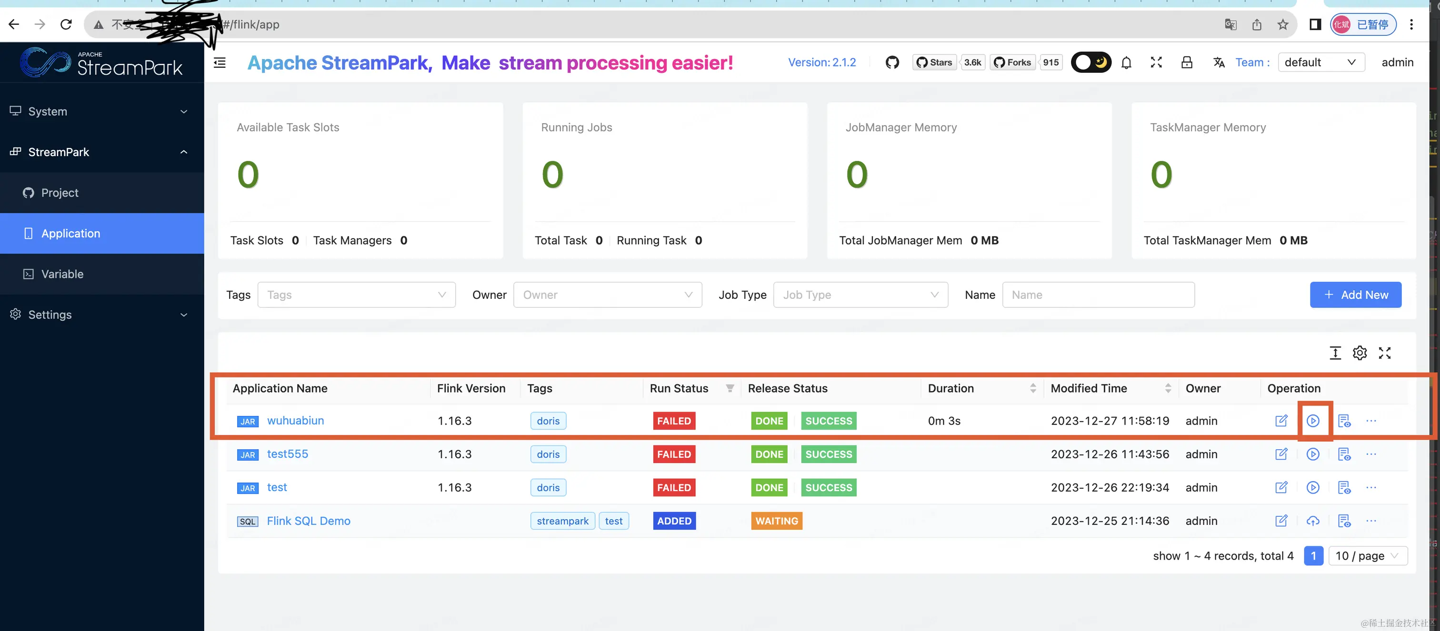Open the wuhuabiun application link

coord(295,421)
